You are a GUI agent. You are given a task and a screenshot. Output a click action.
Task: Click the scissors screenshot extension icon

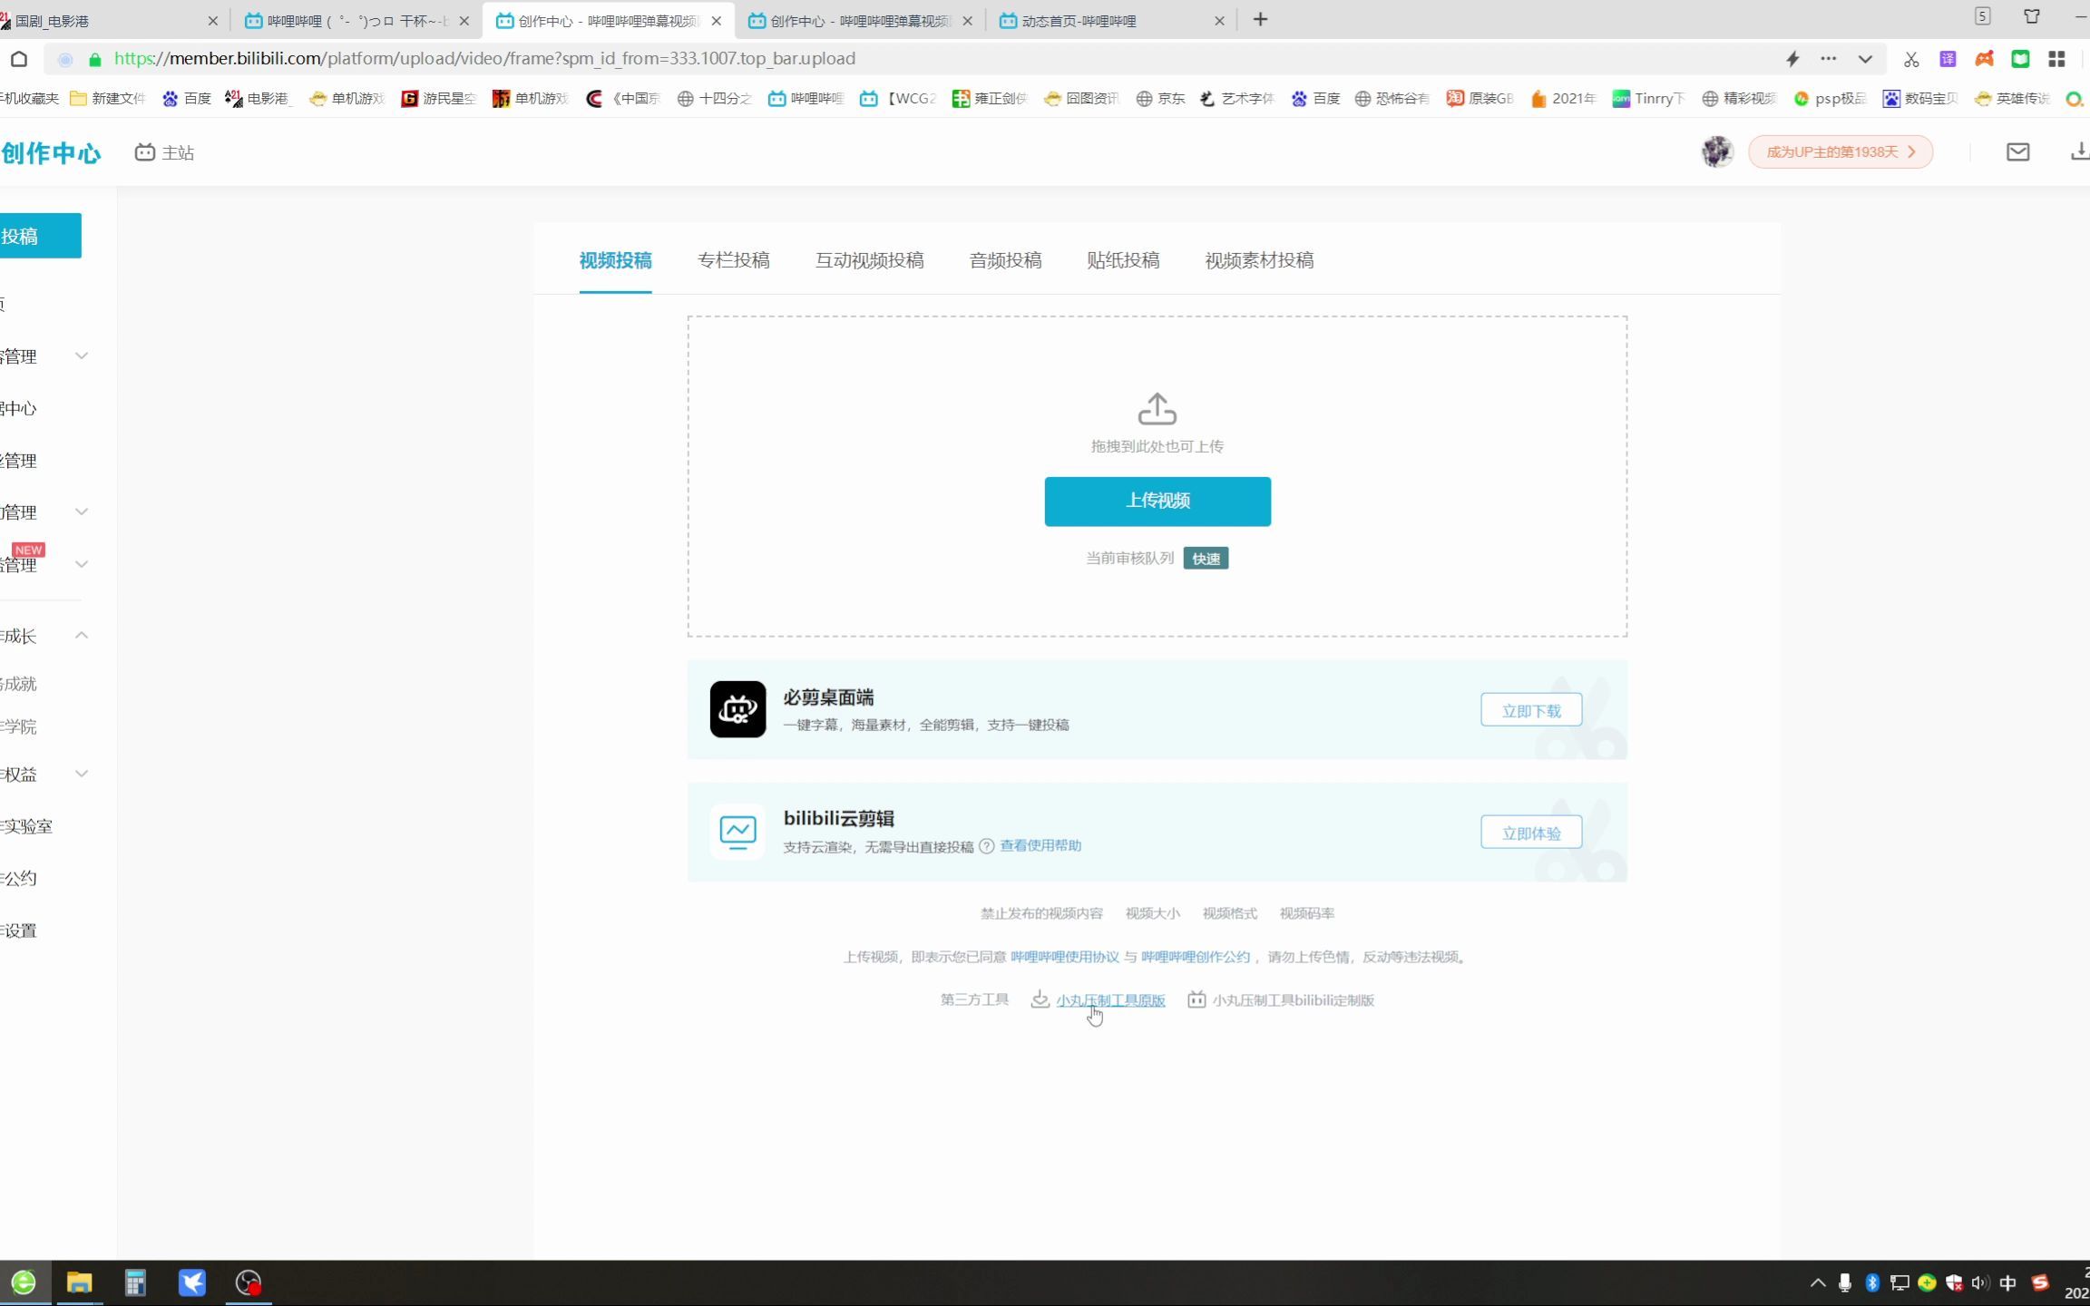[1911, 59]
